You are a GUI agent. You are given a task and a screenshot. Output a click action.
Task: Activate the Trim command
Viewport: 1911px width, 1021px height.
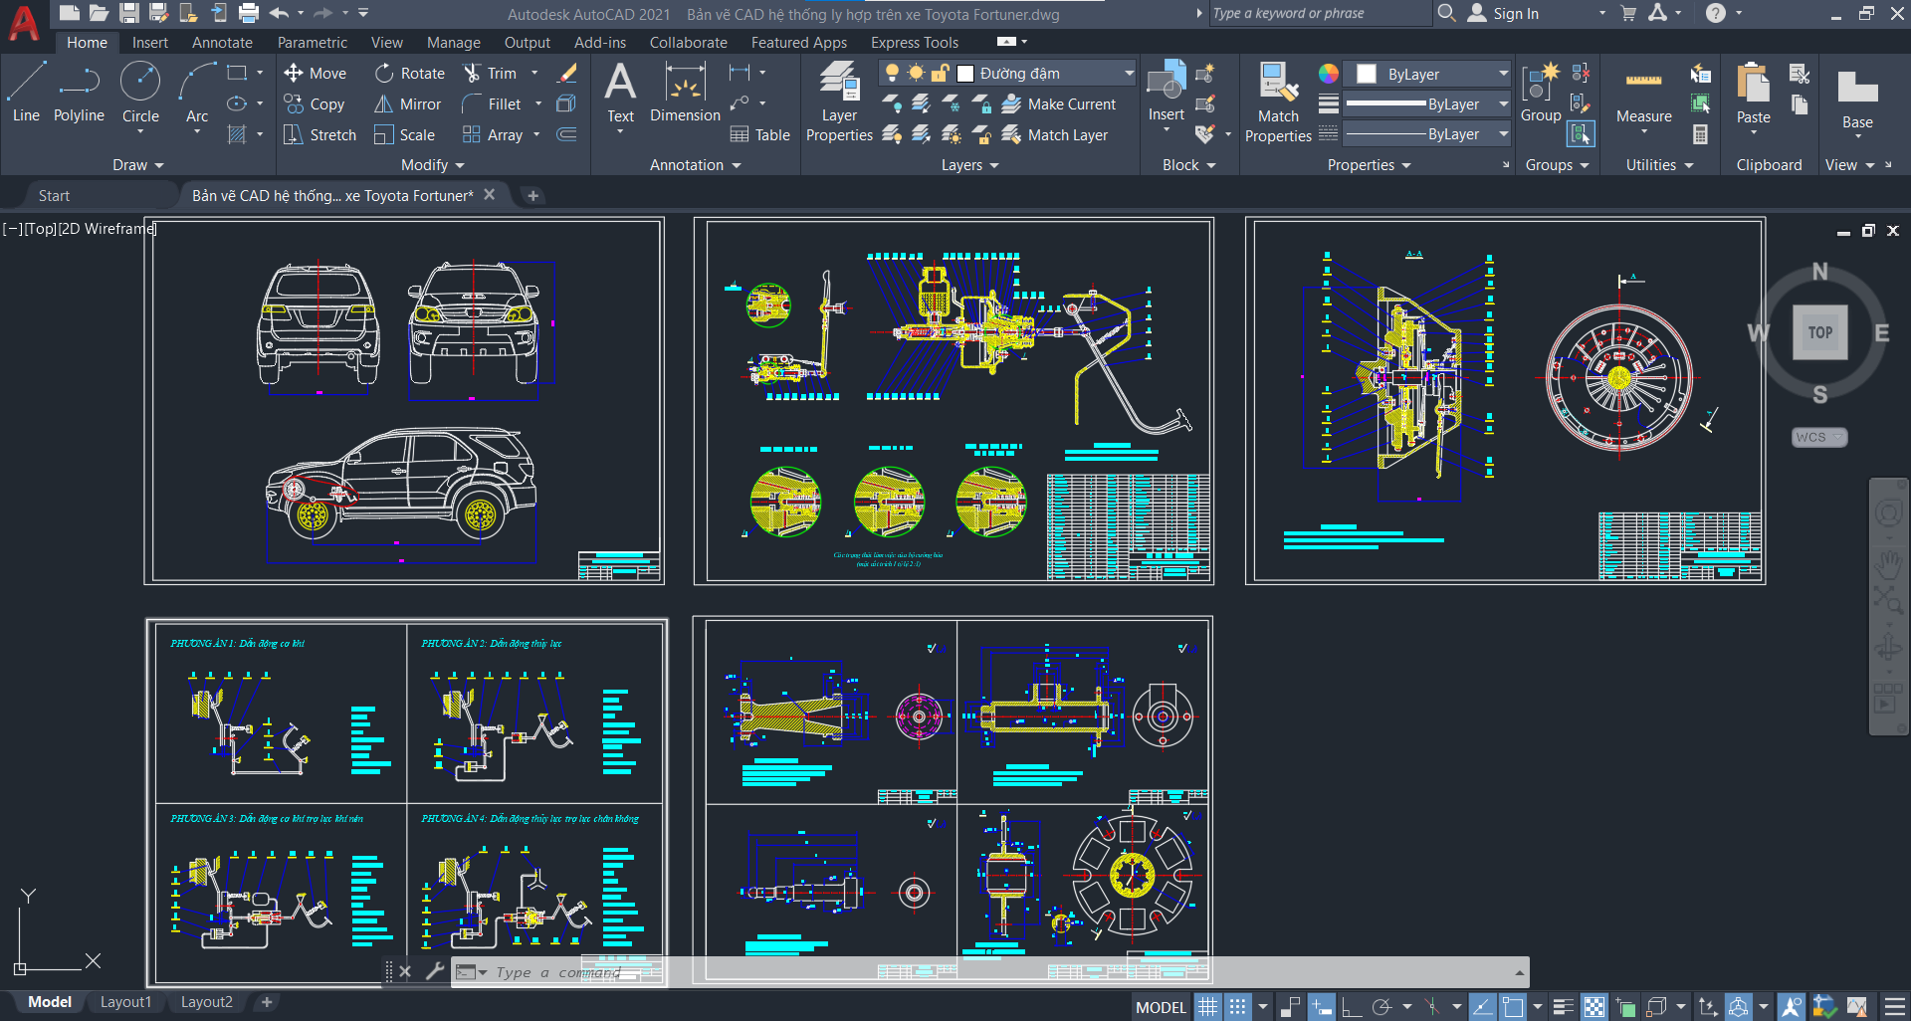[x=491, y=73]
